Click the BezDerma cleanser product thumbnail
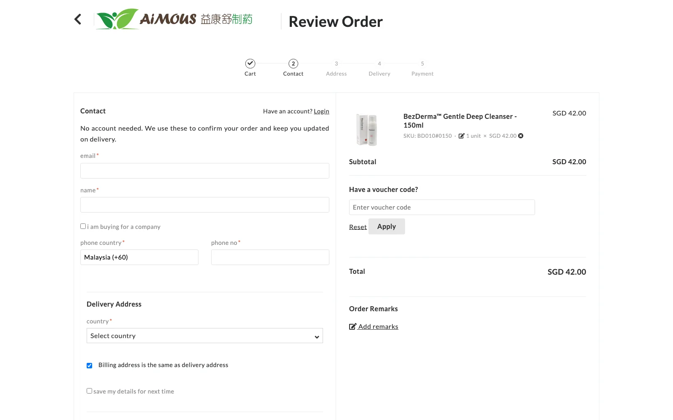673x420 pixels. tap(367, 130)
